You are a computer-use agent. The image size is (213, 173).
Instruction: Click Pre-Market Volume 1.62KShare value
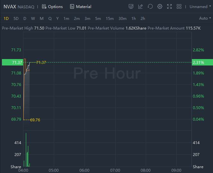click(136, 28)
